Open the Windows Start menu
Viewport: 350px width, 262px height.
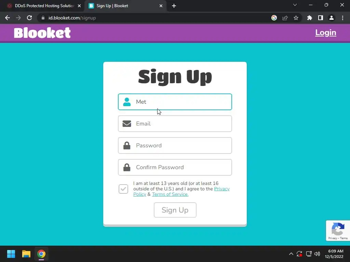click(11, 254)
